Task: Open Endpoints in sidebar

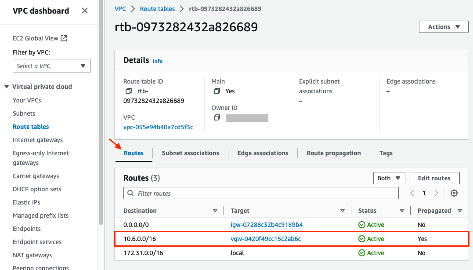Action: pos(26,229)
